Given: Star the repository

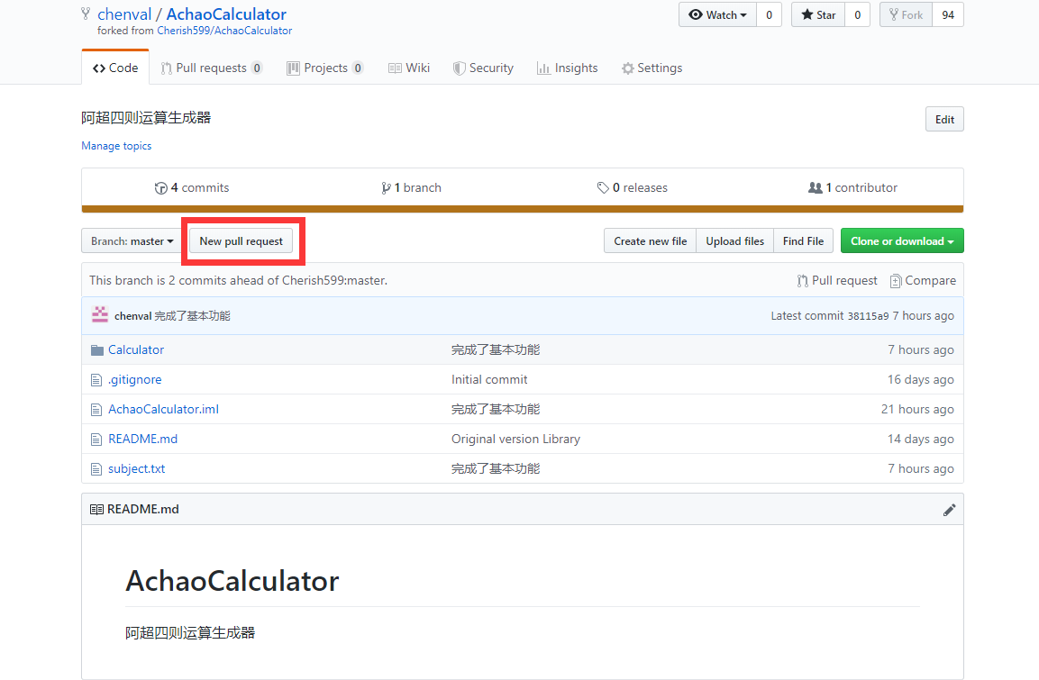Looking at the screenshot, I should pos(818,14).
